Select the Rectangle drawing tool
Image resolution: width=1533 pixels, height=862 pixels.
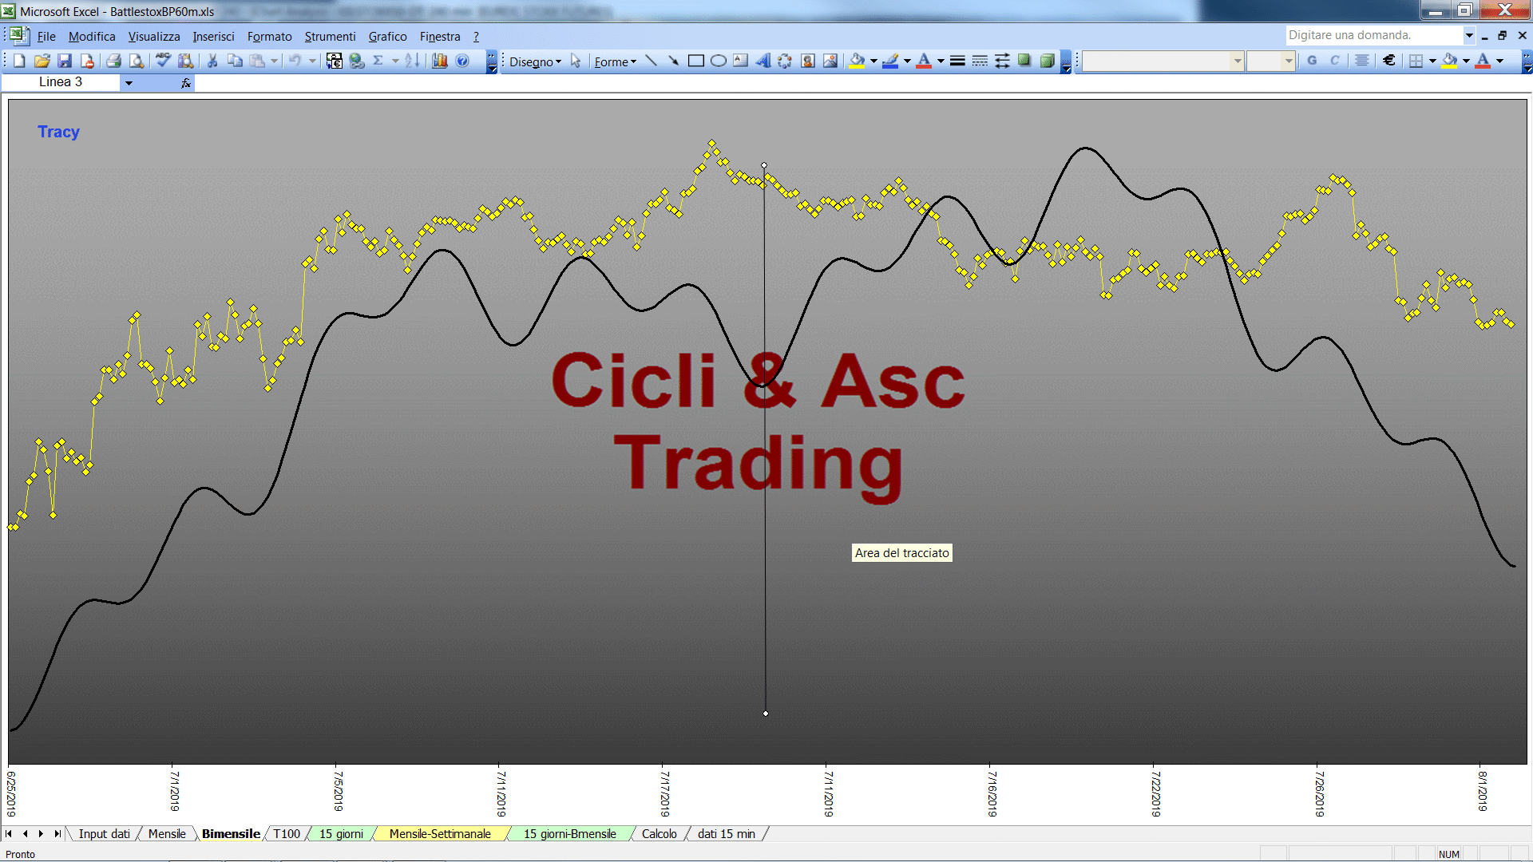point(695,61)
